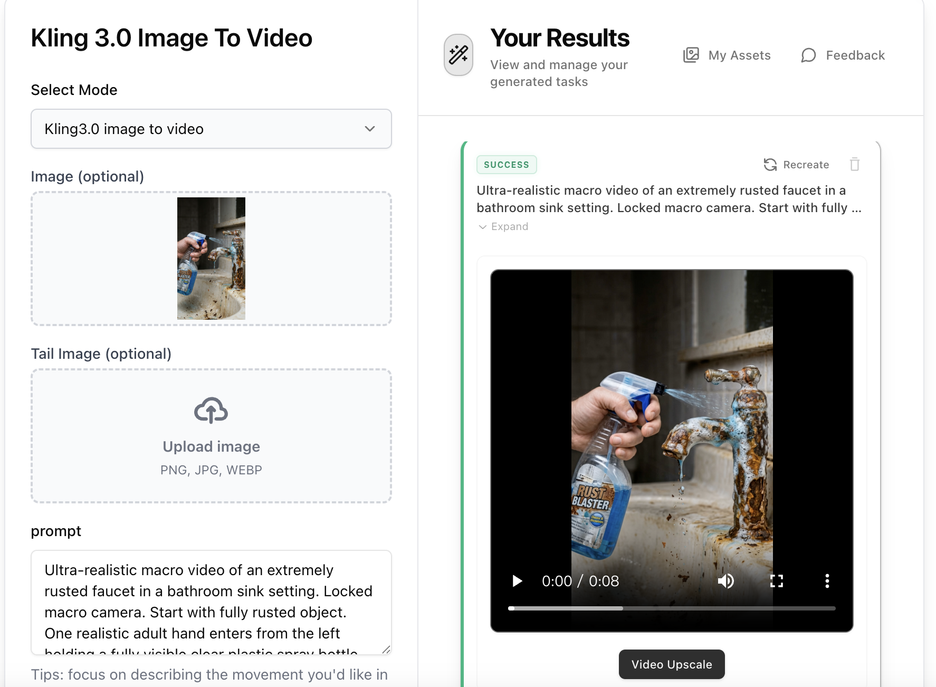Click the 0:00 / 0:08 time display
Image resolution: width=936 pixels, height=687 pixels.
tap(580, 581)
